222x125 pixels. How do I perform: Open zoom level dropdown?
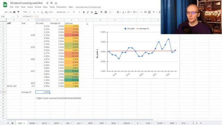coord(27,12)
